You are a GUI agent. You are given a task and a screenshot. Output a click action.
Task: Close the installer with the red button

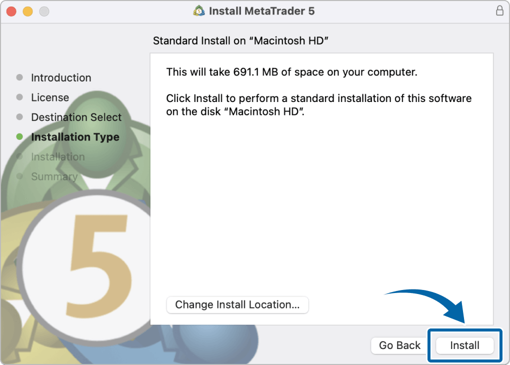click(11, 11)
